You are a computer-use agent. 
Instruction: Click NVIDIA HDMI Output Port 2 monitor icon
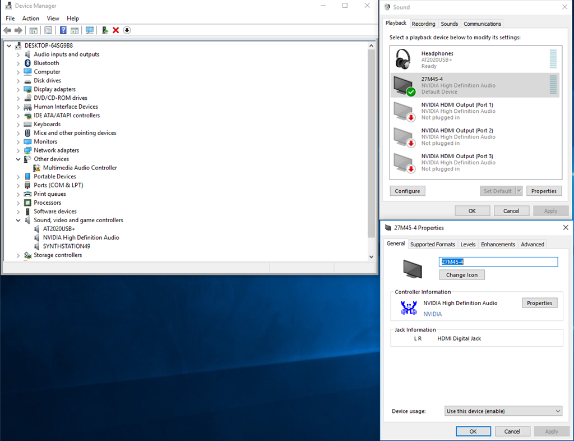pos(404,137)
